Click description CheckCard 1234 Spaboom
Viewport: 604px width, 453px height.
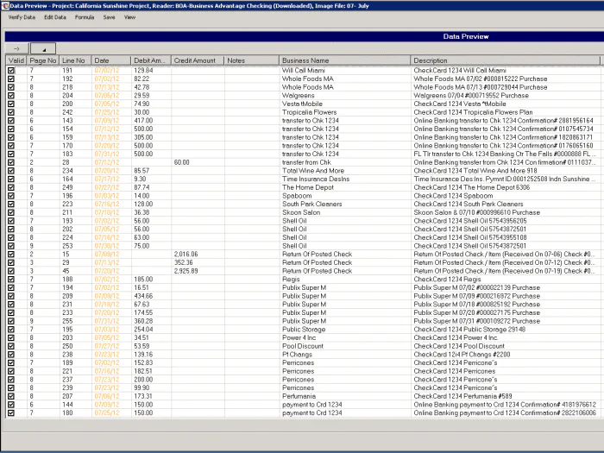(453, 196)
